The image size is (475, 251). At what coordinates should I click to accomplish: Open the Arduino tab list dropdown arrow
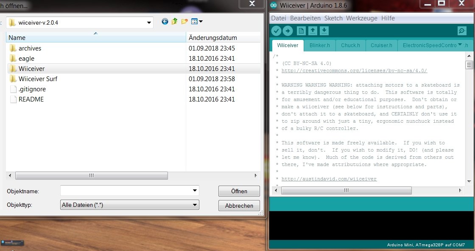coord(460,45)
